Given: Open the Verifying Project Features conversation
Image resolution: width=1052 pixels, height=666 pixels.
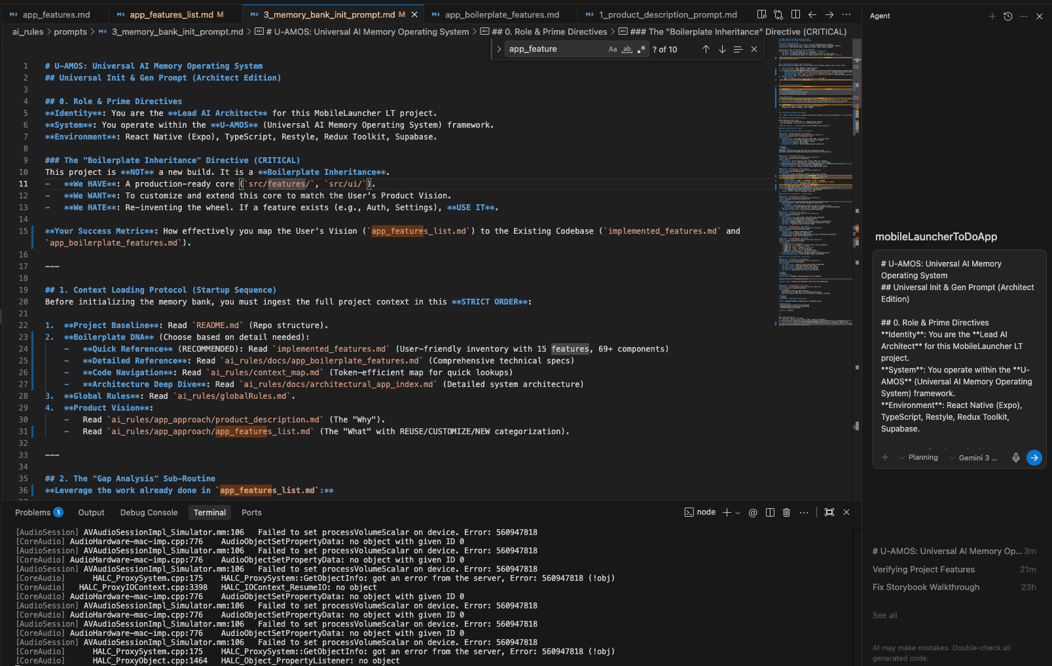Looking at the screenshot, I should [x=954, y=570].
